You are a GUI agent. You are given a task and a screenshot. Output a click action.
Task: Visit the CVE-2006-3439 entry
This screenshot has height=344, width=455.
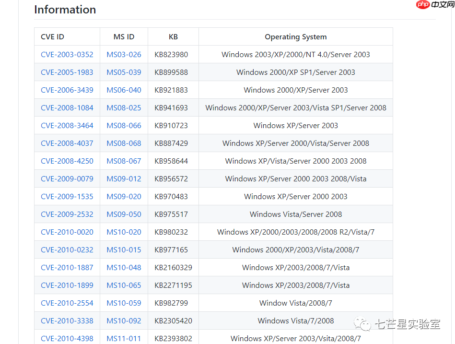[67, 90]
